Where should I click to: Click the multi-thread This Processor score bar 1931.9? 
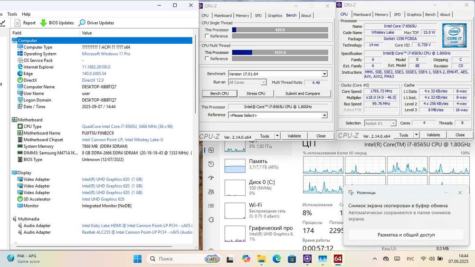tap(280, 52)
